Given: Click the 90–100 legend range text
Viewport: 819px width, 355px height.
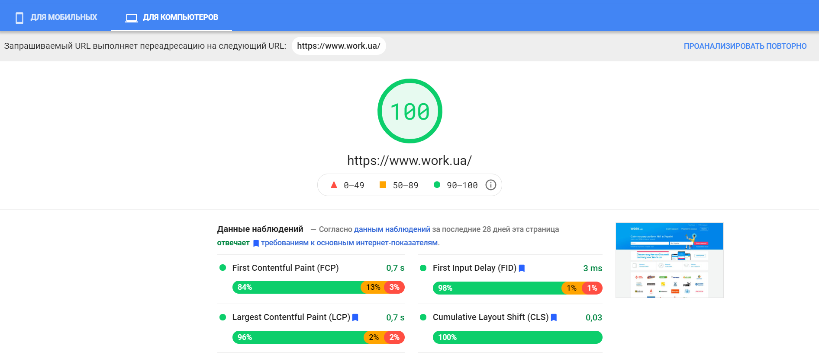Looking at the screenshot, I should click(x=462, y=185).
